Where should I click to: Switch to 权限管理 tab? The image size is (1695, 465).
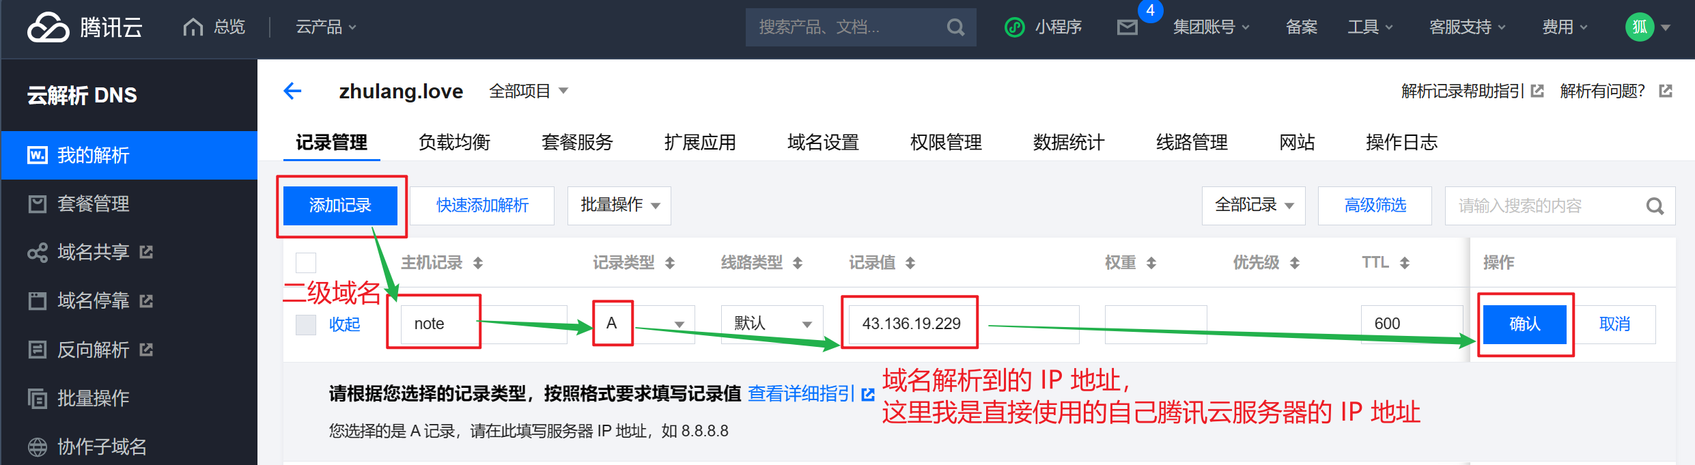(947, 142)
